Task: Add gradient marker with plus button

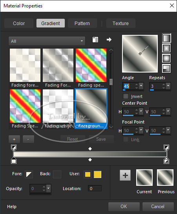Action: [14, 139]
